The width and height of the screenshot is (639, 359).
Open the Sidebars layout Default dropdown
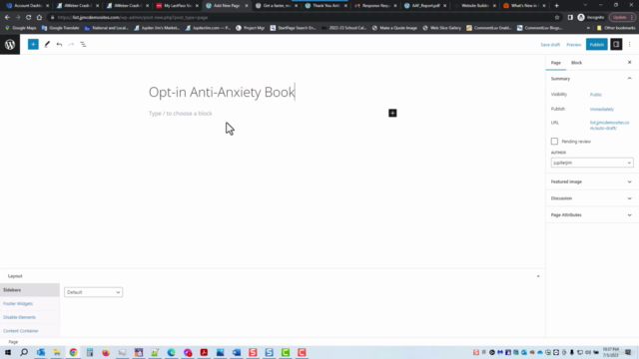[x=93, y=292]
